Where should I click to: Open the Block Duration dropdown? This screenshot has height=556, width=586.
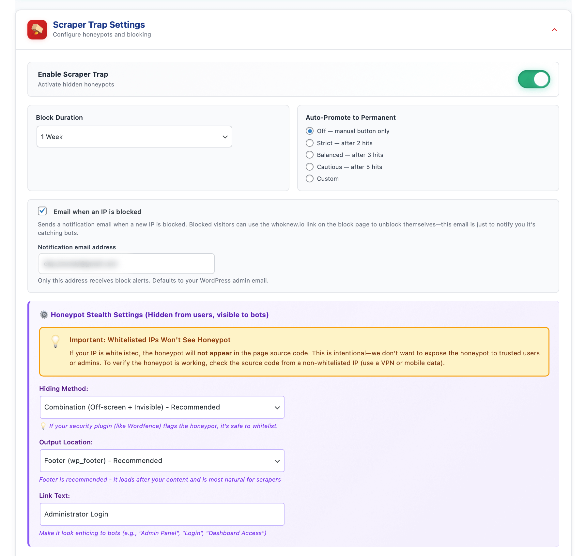coord(134,136)
